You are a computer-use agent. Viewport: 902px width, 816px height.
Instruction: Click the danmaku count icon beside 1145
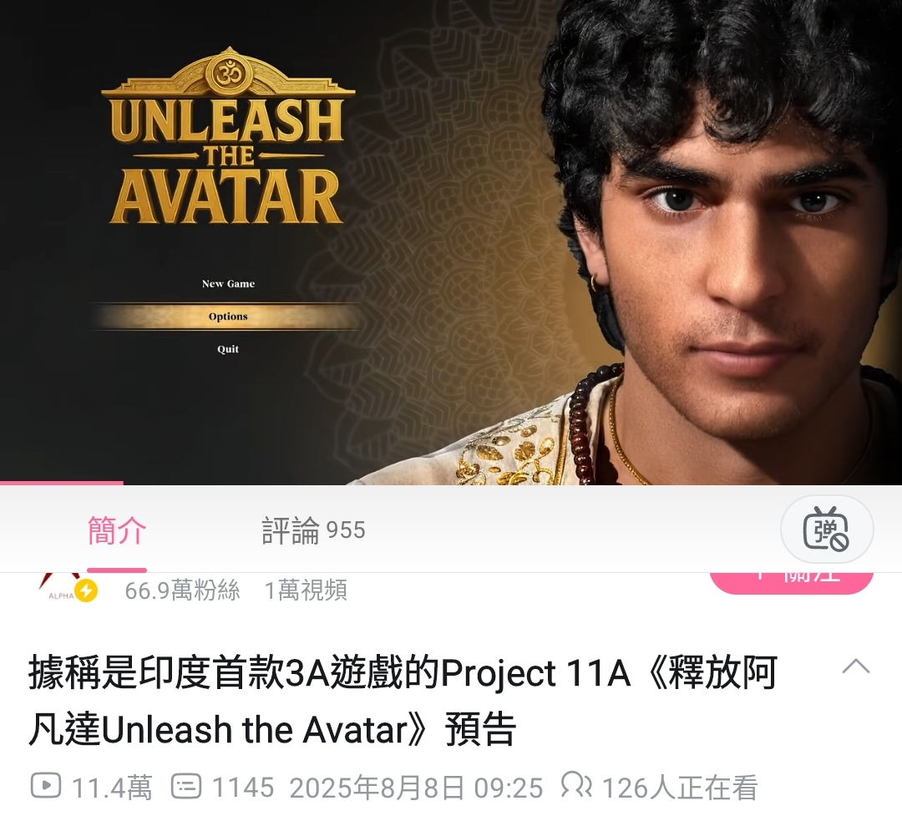coord(186,786)
